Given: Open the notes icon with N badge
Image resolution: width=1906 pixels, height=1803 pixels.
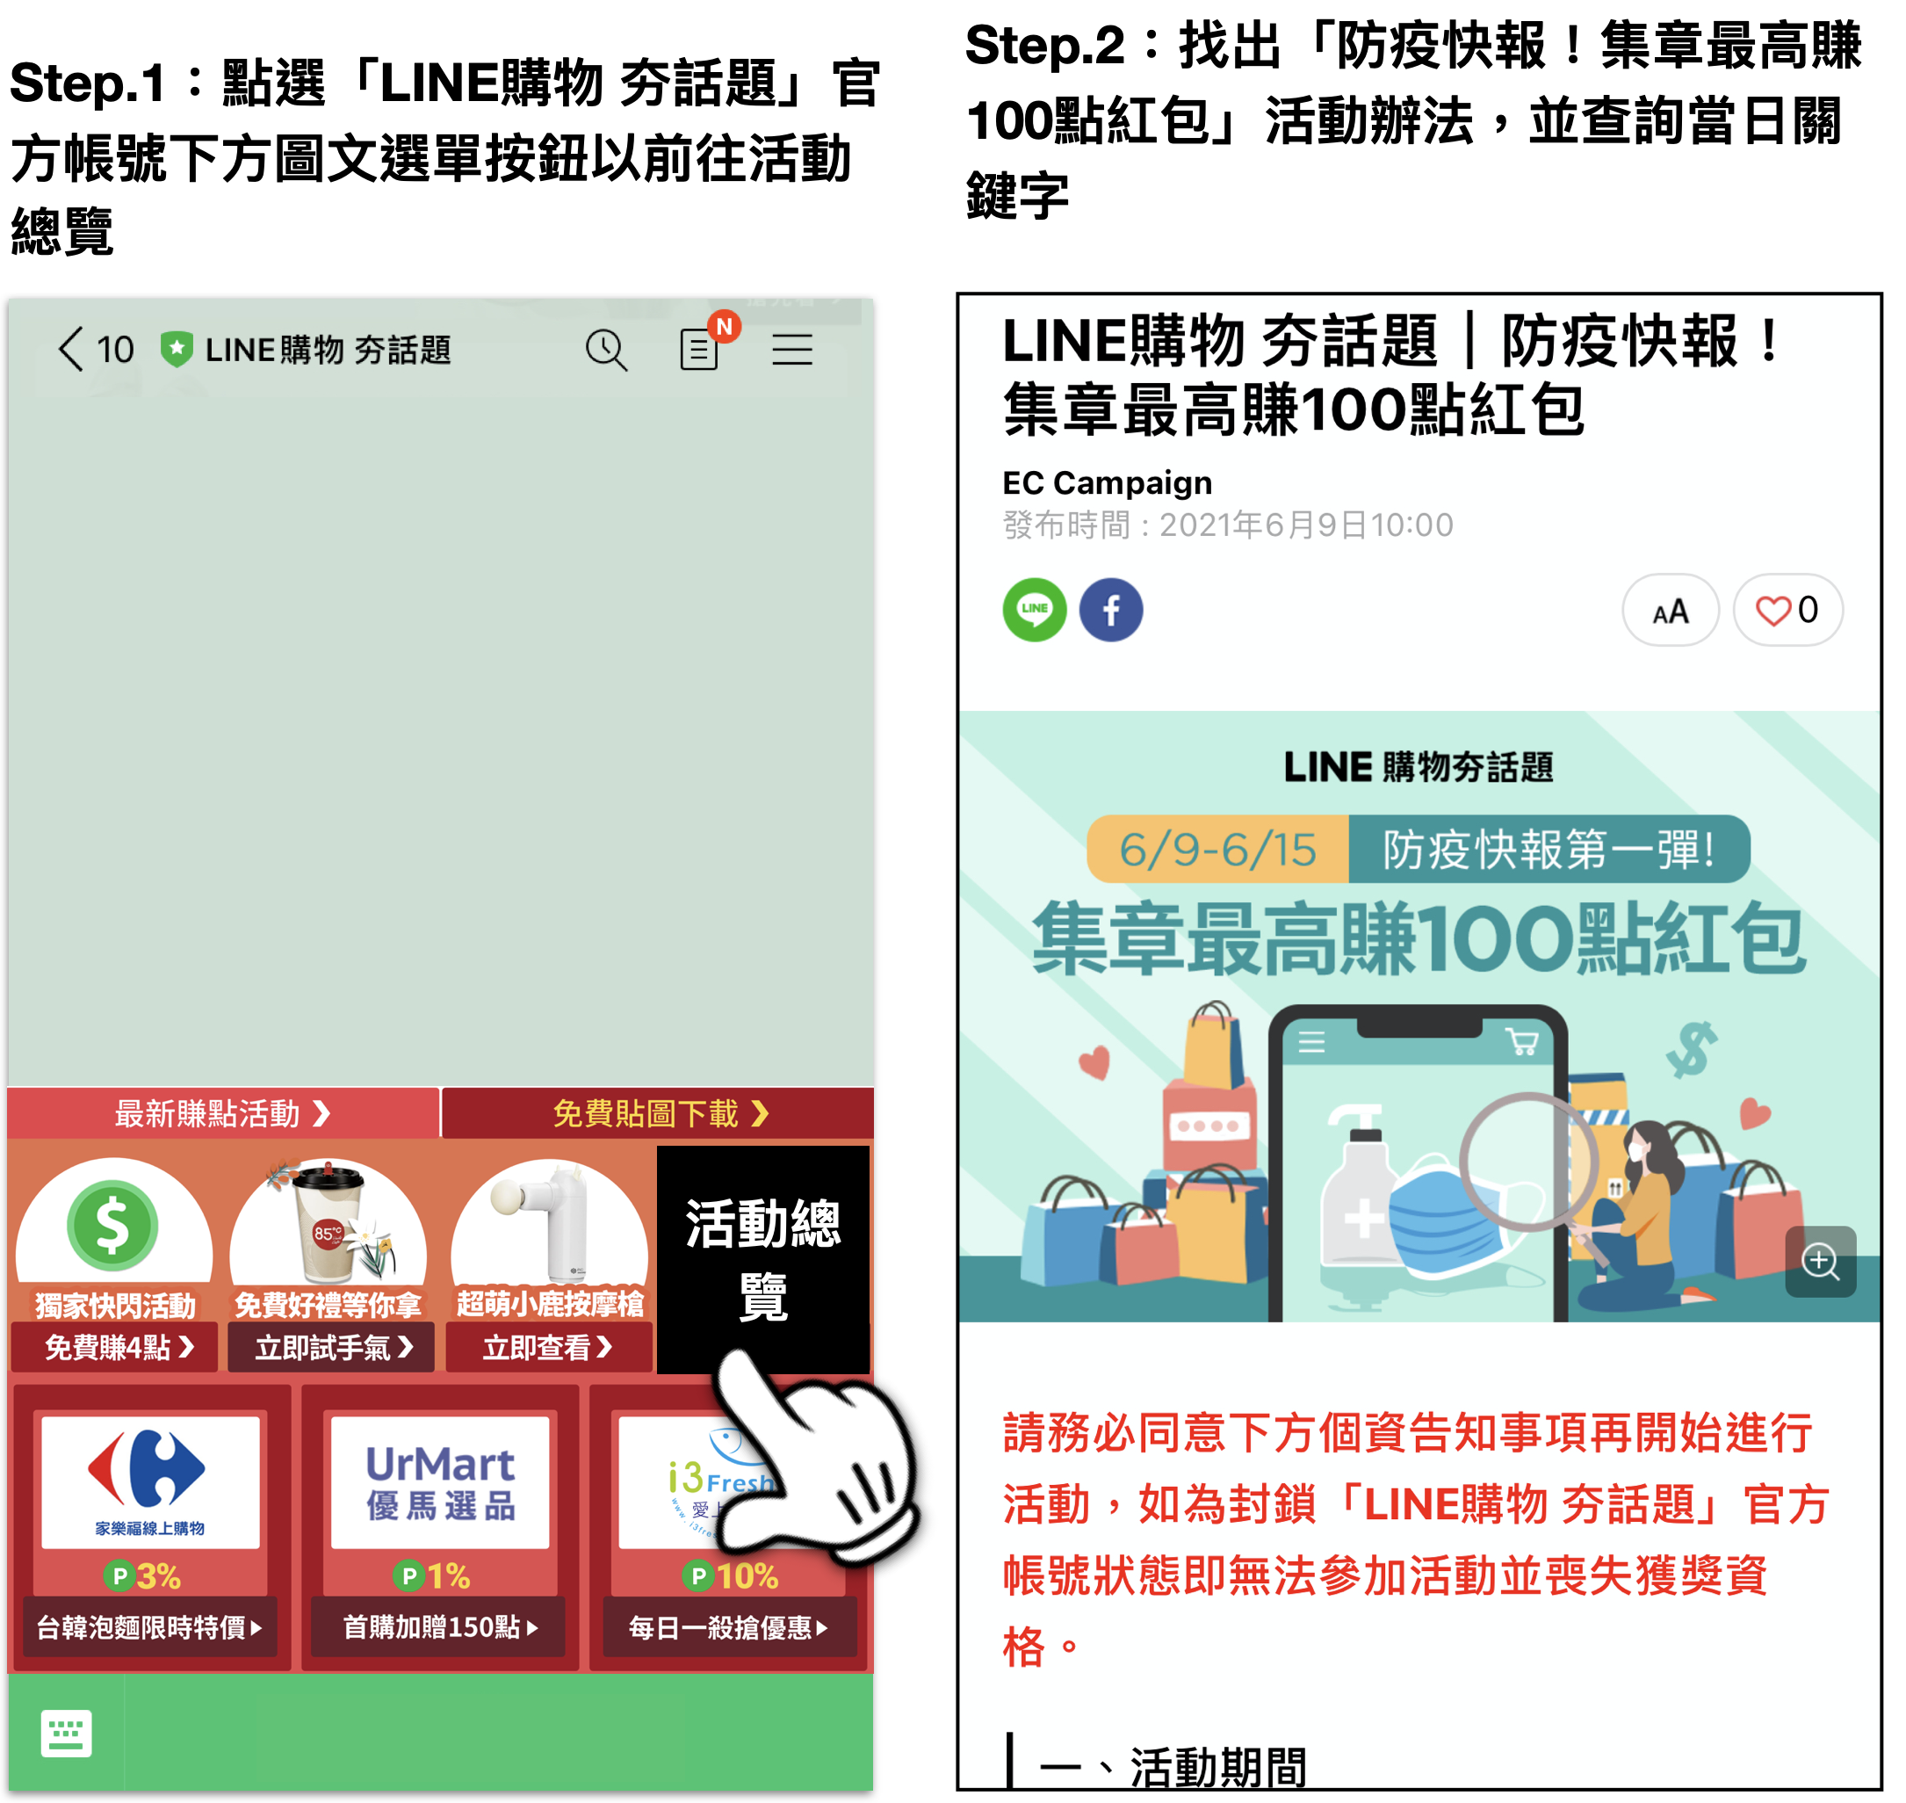Looking at the screenshot, I should pos(700,348).
